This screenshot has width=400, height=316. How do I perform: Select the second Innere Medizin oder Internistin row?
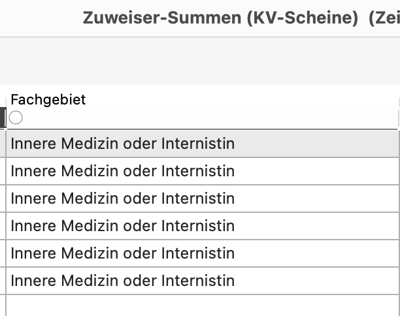click(203, 171)
